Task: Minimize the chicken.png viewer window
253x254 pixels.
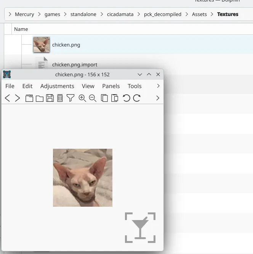Action: pos(140,74)
